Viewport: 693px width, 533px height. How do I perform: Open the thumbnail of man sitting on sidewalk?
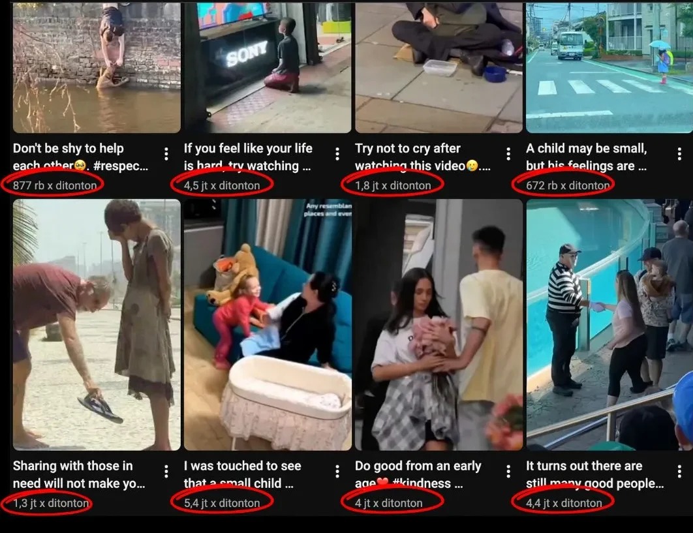[x=439, y=67]
